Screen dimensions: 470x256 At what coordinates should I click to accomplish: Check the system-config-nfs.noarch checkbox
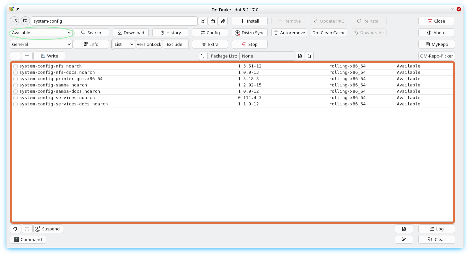[16, 66]
